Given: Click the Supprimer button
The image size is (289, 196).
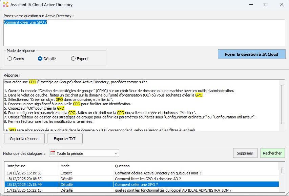Looking at the screenshot, I should (245, 153).
